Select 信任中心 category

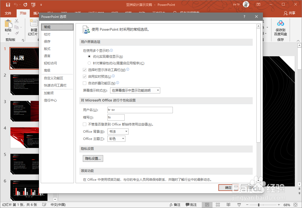(x=57, y=100)
